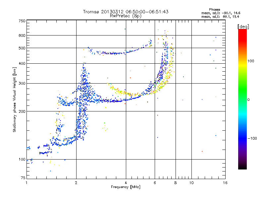265x199 pixels.
Task: Click x-axis tick label '6'
Action: click(155, 183)
